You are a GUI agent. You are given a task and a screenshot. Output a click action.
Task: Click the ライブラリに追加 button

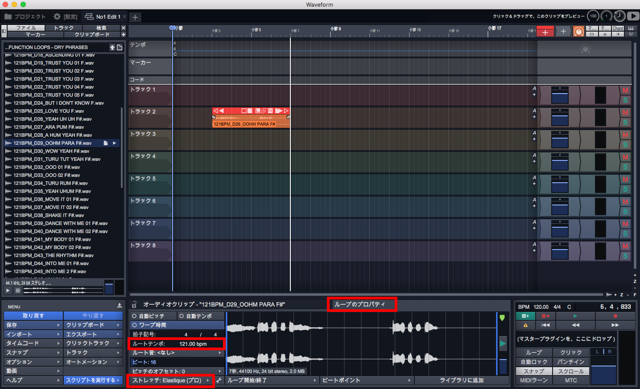tap(462, 381)
